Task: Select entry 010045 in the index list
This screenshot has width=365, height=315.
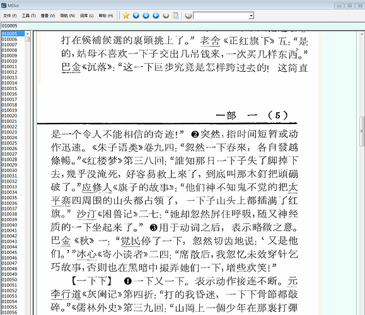Action: point(9,253)
